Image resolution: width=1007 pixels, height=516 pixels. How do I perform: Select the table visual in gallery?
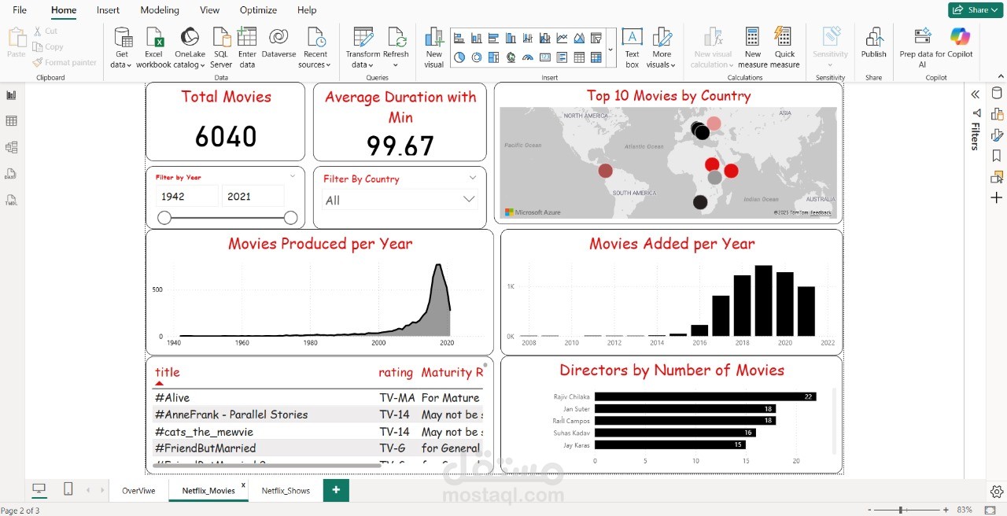tap(579, 57)
